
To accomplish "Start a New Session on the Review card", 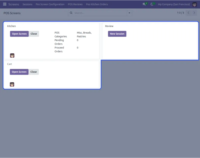I will (x=117, y=34).
